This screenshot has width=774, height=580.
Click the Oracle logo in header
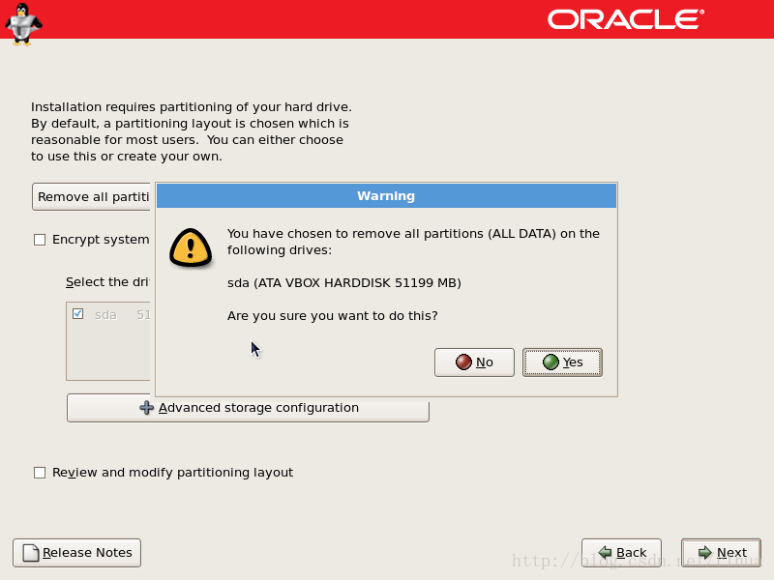(x=626, y=19)
